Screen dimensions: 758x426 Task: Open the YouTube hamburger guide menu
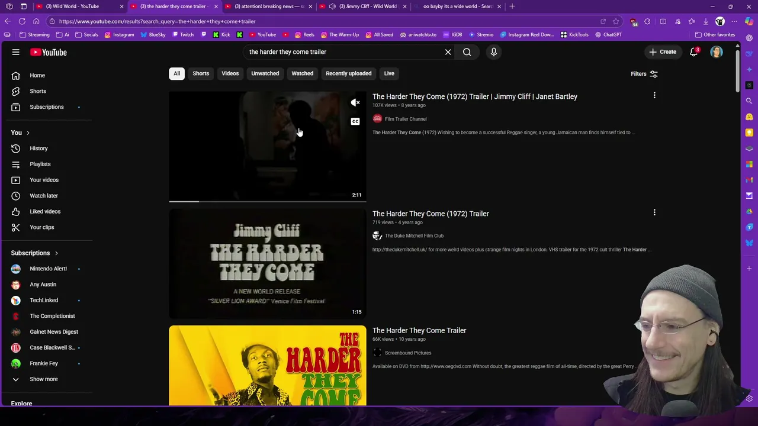point(16,52)
